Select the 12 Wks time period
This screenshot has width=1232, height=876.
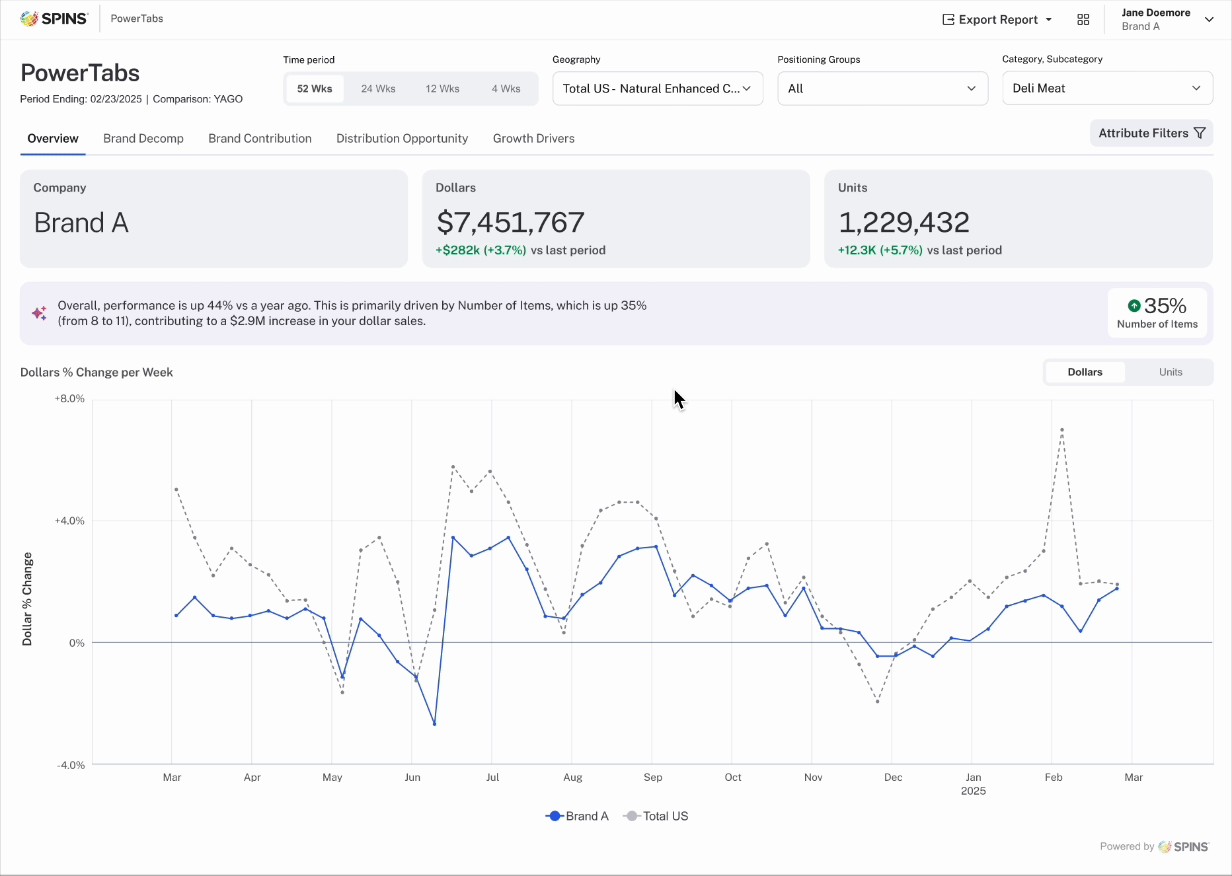[443, 89]
